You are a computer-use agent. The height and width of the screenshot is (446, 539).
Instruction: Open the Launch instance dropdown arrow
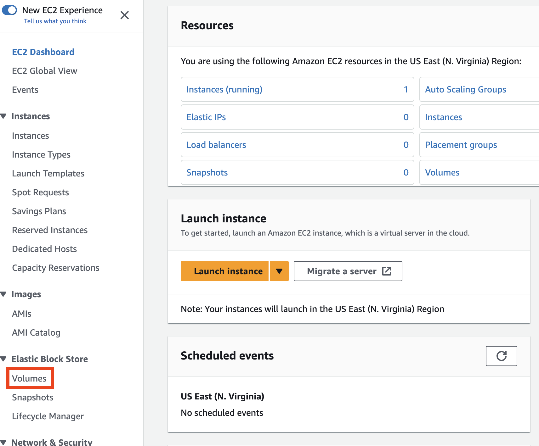click(x=279, y=271)
